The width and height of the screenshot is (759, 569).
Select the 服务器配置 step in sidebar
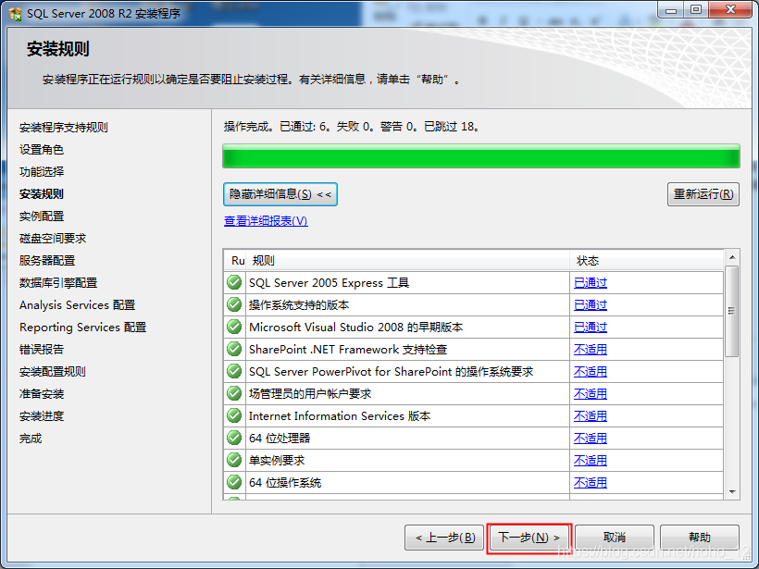47,261
